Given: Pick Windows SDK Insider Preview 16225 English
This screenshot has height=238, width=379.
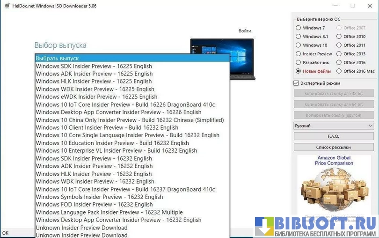Looking at the screenshot, I should coord(94,66).
